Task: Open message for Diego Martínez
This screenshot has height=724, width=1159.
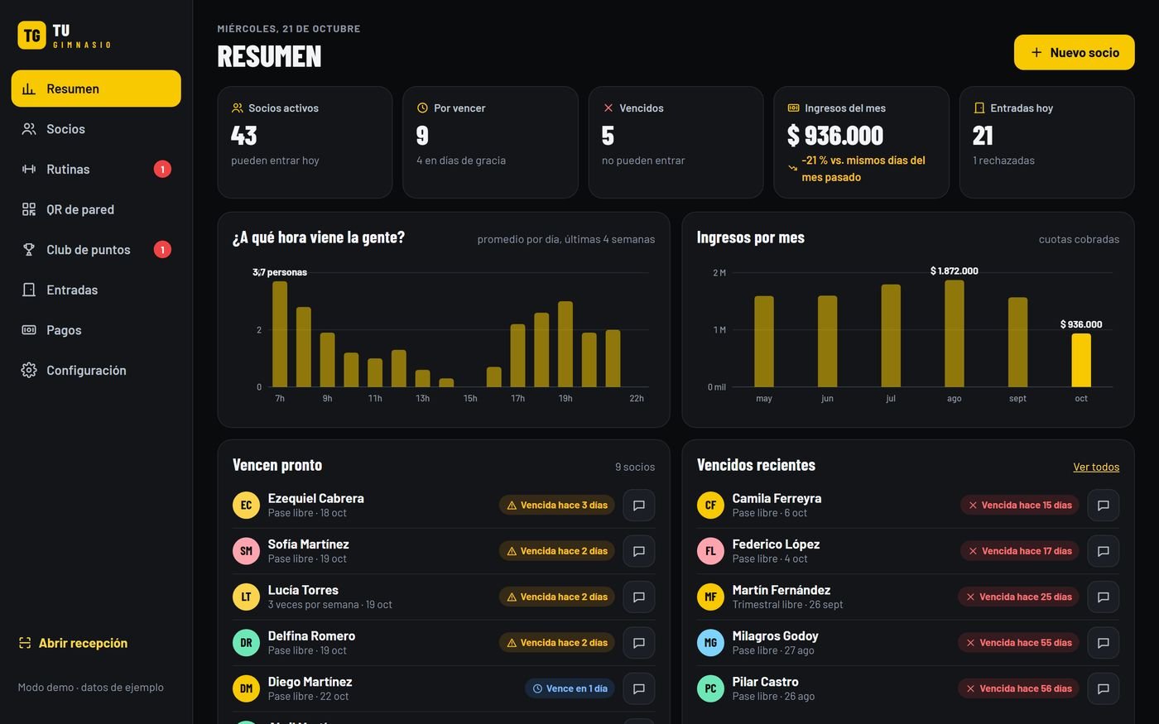Action: [x=639, y=688]
